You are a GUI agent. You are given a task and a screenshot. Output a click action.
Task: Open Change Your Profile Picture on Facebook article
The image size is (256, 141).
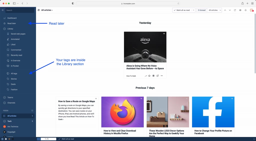[213, 132]
